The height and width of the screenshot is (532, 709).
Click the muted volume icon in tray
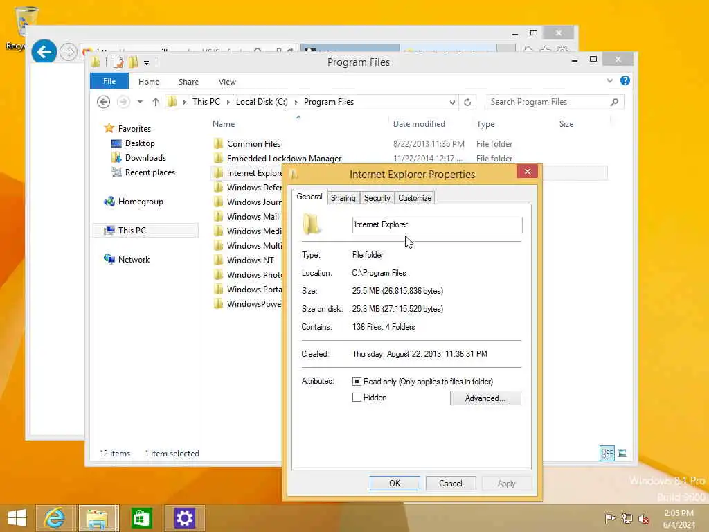(644, 519)
